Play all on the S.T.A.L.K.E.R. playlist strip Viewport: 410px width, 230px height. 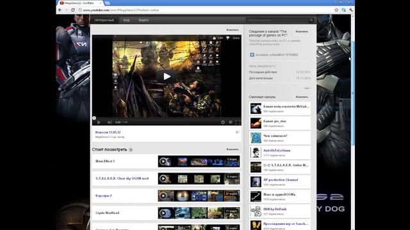(x=163, y=179)
